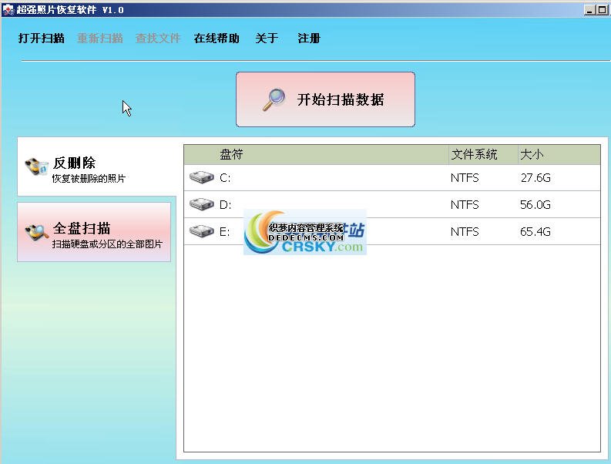Click the 盘符 column header

click(x=231, y=155)
